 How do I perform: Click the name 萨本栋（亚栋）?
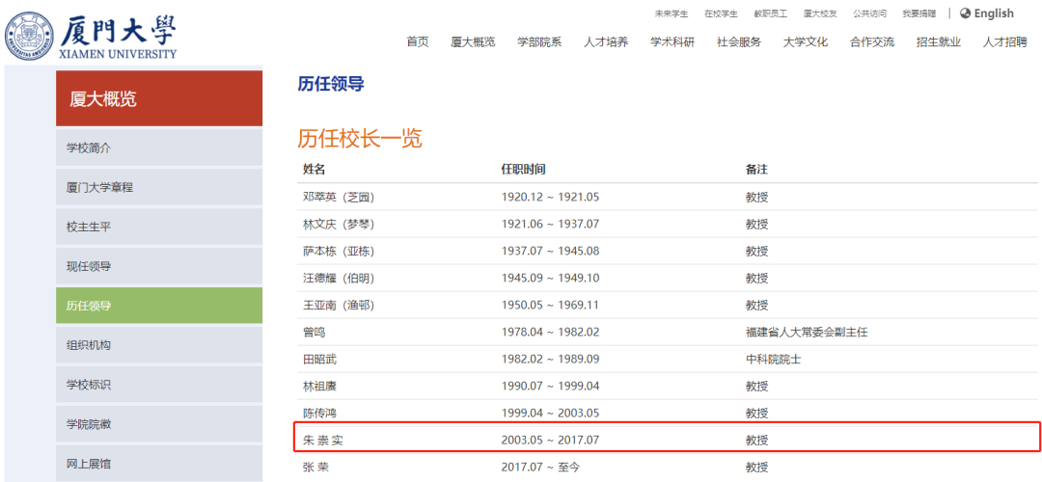coord(339,251)
